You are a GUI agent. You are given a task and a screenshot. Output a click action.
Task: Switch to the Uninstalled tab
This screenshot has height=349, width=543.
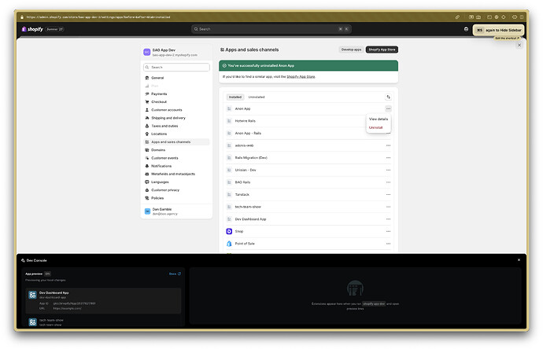[257, 97]
